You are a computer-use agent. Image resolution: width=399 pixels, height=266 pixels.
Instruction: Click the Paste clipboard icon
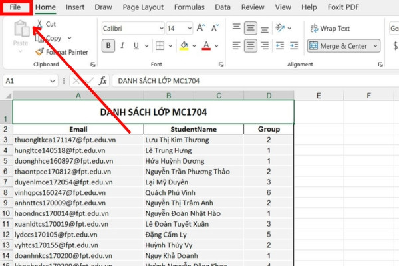click(x=21, y=29)
